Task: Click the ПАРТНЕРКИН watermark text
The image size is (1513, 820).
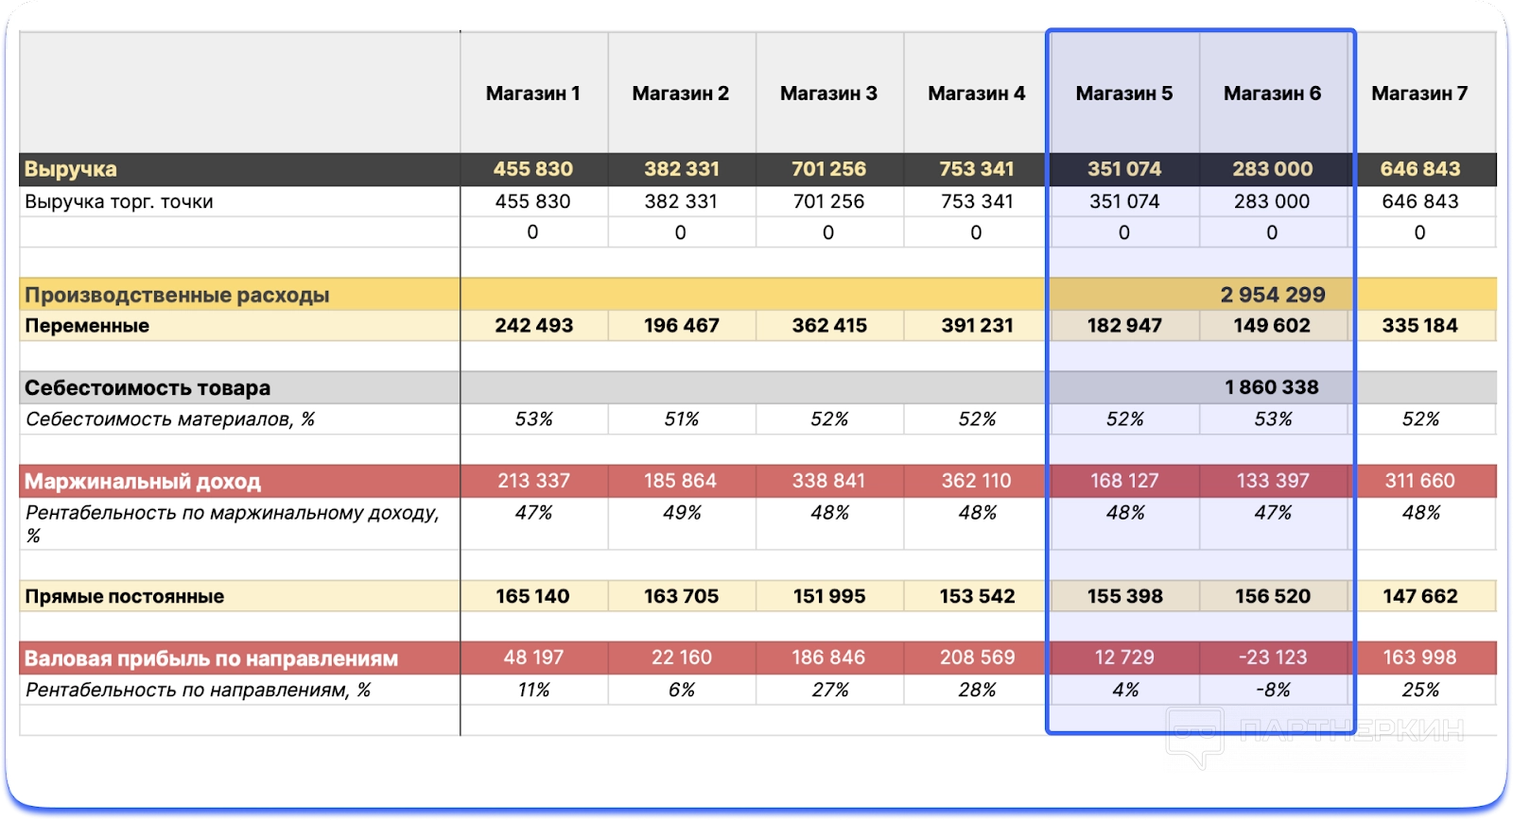Action: (x=1351, y=729)
